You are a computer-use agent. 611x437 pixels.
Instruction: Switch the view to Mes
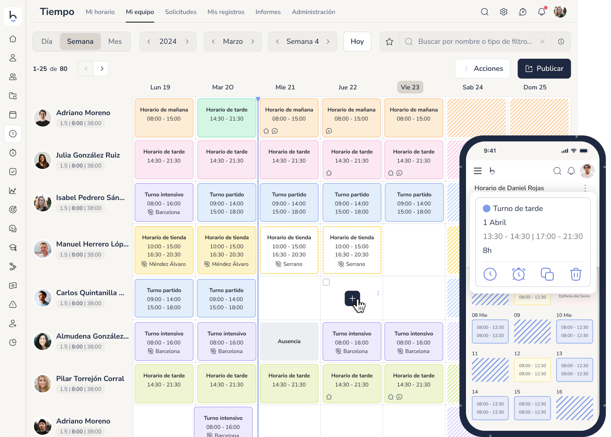(115, 42)
